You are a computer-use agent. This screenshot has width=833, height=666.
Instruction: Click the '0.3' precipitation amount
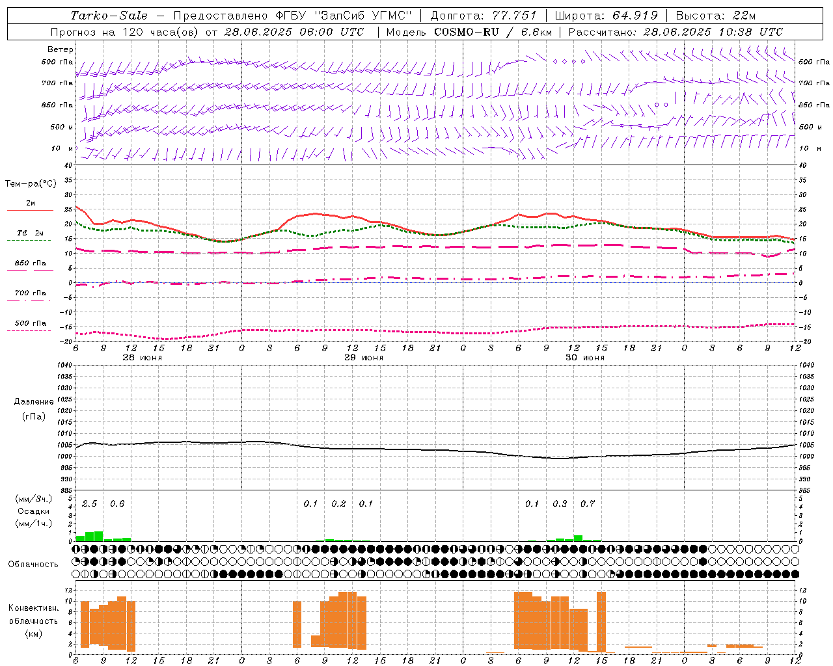point(560,504)
